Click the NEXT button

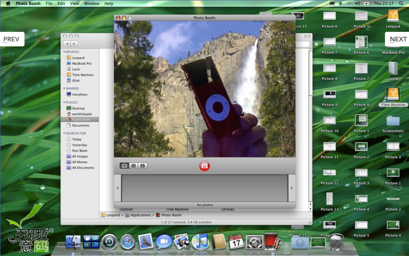[398, 39]
